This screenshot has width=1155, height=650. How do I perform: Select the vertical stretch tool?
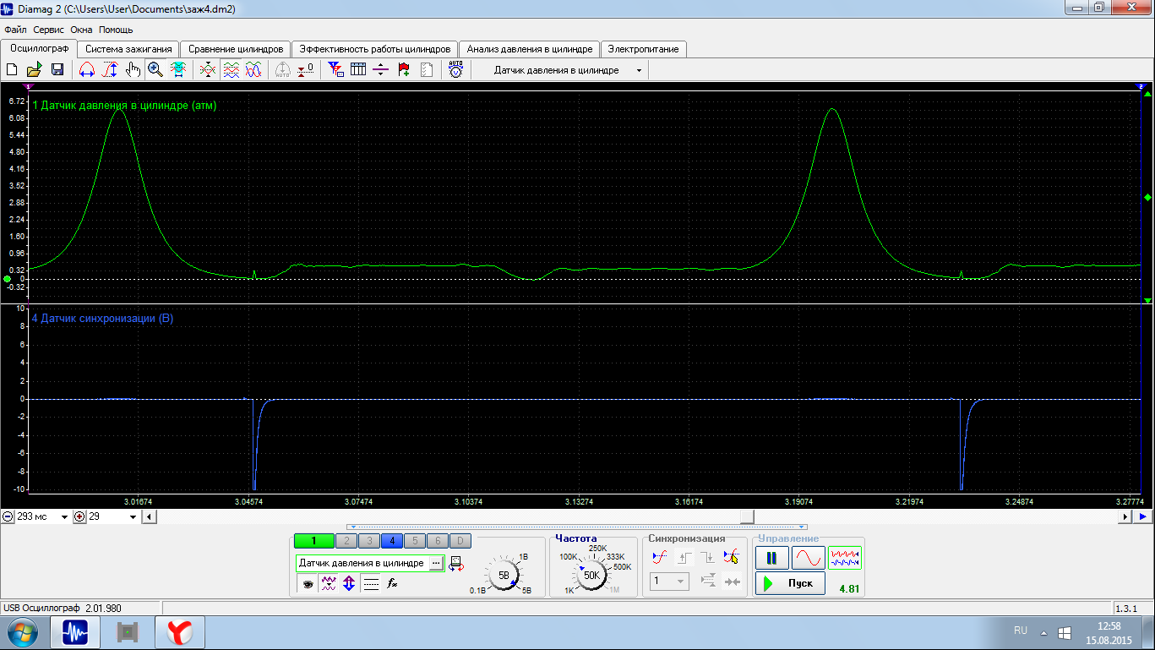click(x=110, y=70)
